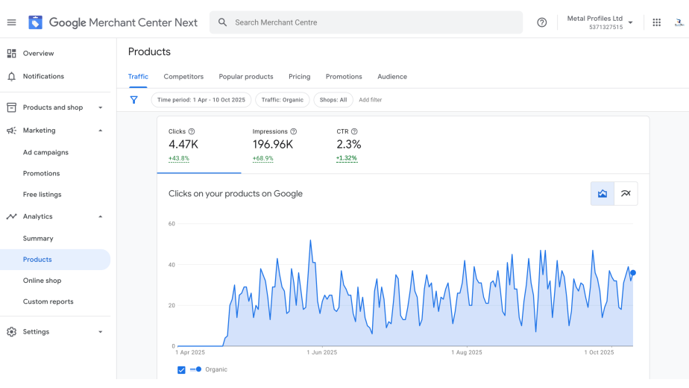Open the Google apps grid
Viewport: 689px width, 388px height.
click(656, 22)
